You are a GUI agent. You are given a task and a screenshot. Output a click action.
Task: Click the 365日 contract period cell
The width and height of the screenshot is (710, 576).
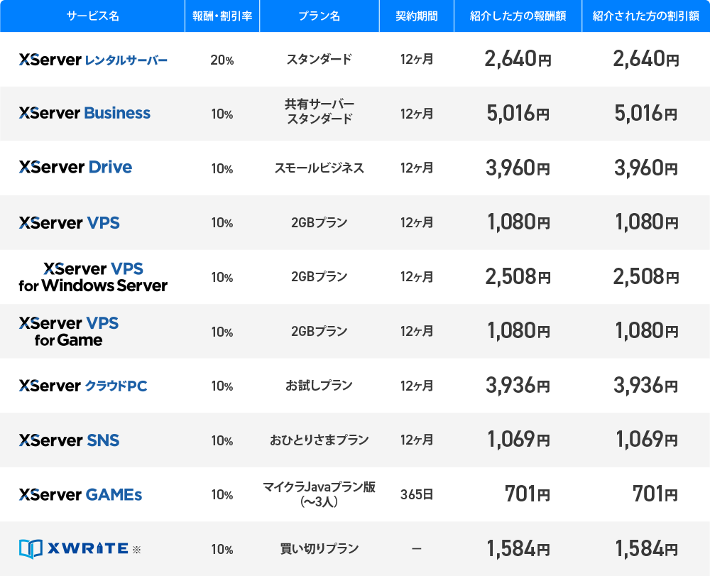point(417,494)
